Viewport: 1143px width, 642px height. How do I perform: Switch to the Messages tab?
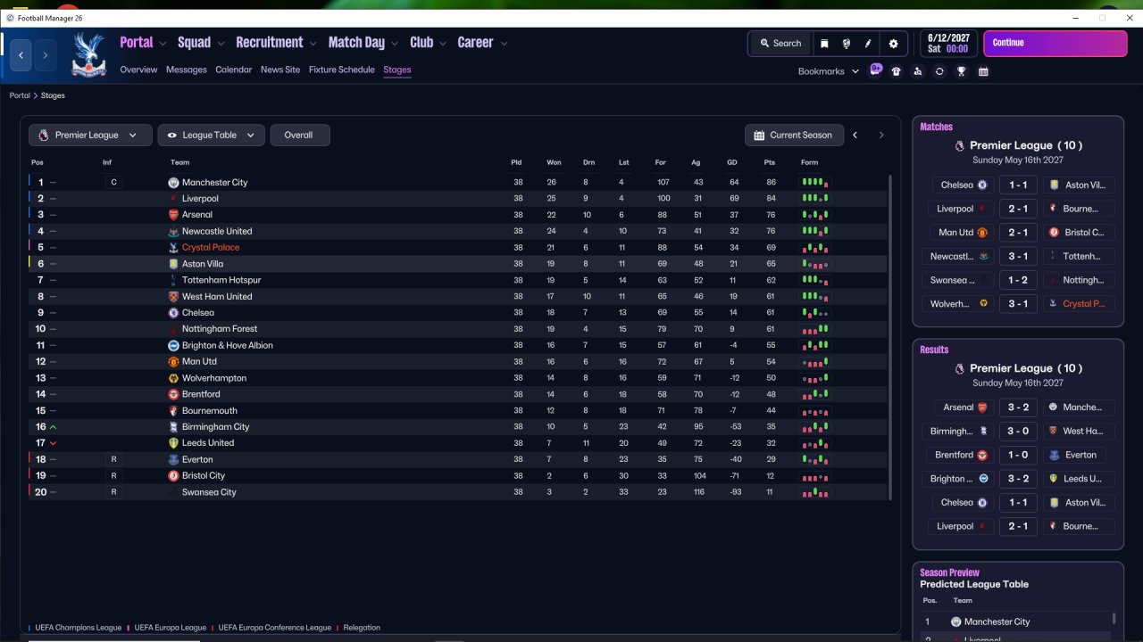click(x=186, y=70)
